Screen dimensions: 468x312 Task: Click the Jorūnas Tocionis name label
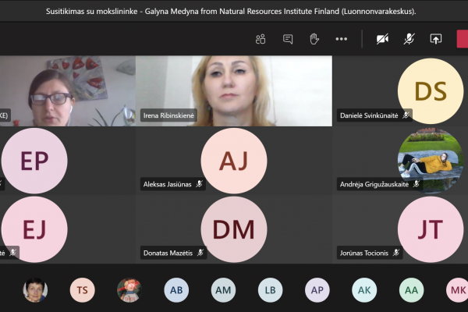pyautogui.click(x=364, y=253)
